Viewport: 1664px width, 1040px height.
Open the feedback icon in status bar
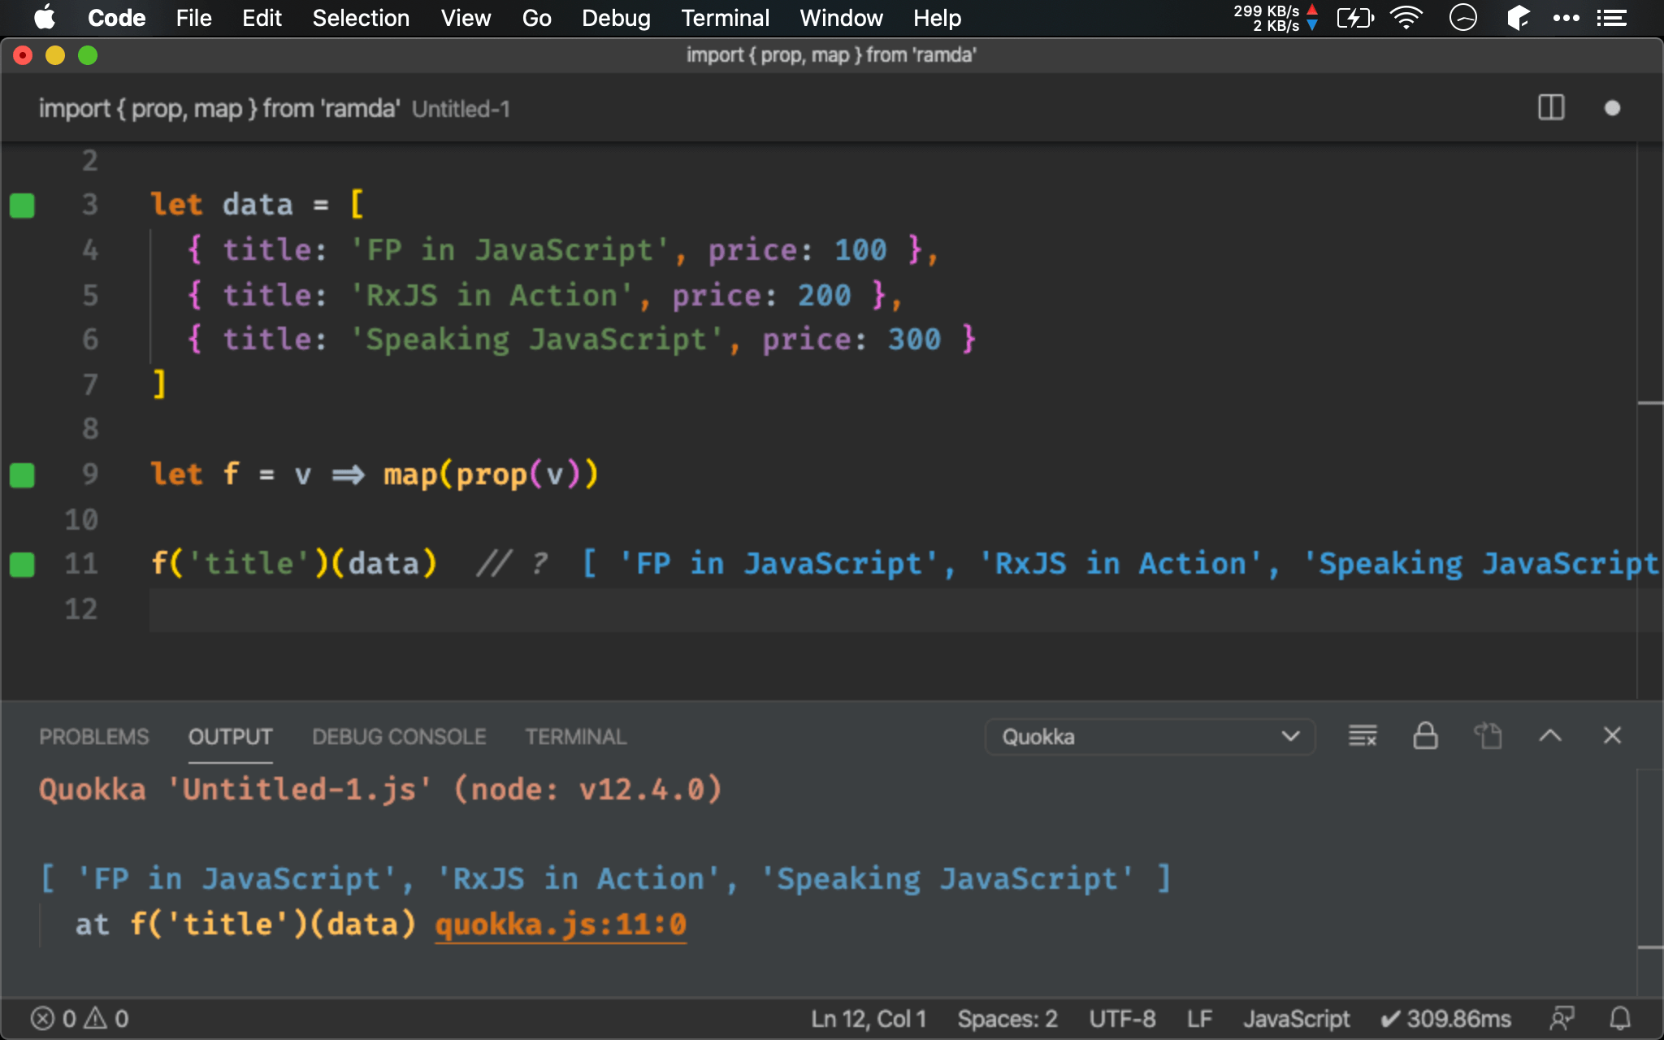coord(1562,1019)
